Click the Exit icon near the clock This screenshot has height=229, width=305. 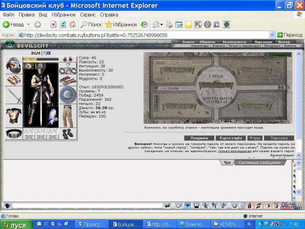(x=276, y=205)
